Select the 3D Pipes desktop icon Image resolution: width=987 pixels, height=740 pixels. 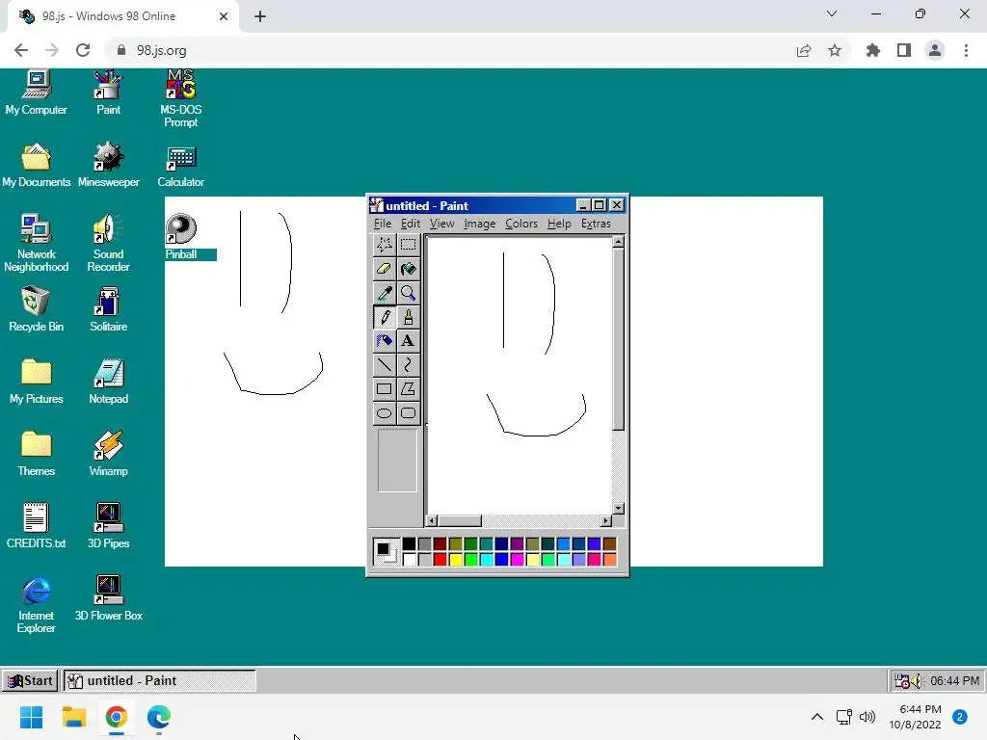click(x=108, y=526)
